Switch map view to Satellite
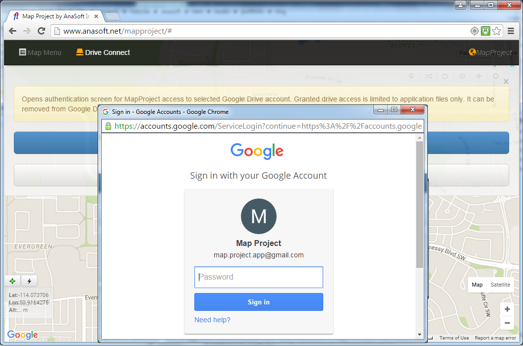 tap(500, 285)
